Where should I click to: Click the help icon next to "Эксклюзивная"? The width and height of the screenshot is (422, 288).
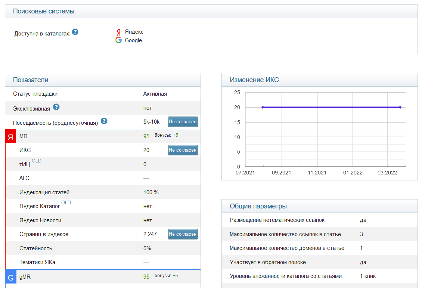(56, 107)
